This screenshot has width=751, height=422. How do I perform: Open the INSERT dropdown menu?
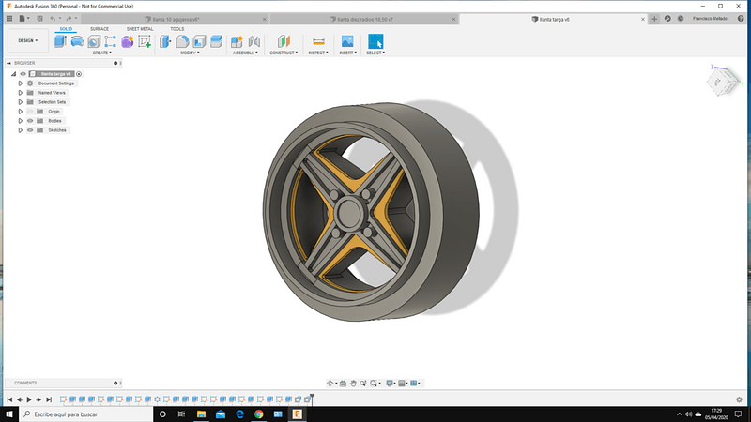[347, 53]
